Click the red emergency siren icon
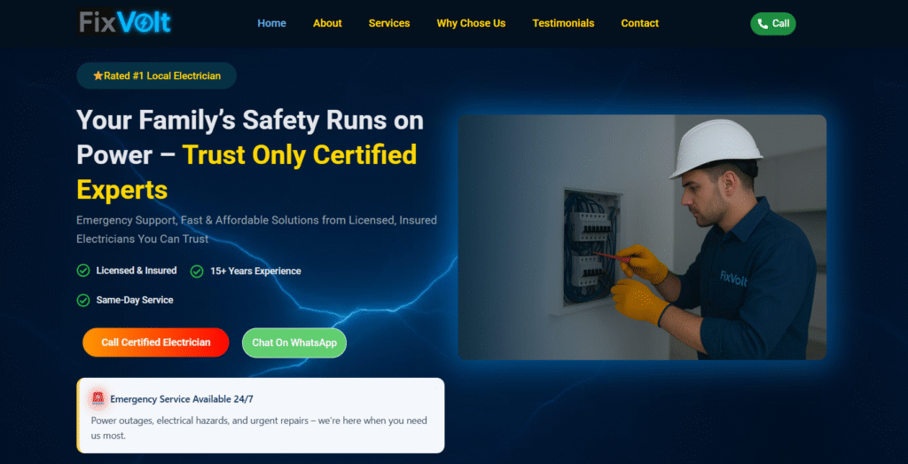908x464 pixels. click(98, 398)
